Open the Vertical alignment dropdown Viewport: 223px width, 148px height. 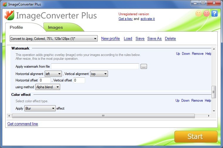pos(99,74)
